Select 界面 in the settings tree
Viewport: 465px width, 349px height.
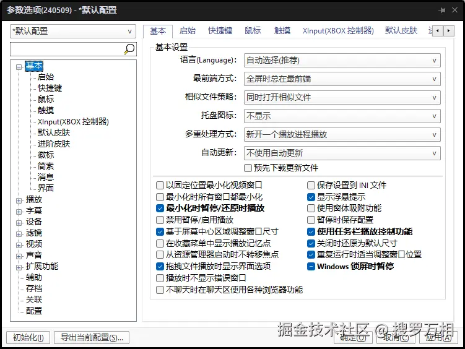[x=46, y=189]
